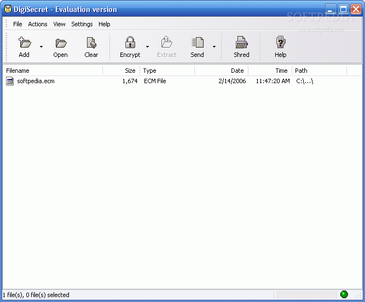Sort by the Type column header
365x302 pixels.
pos(167,71)
